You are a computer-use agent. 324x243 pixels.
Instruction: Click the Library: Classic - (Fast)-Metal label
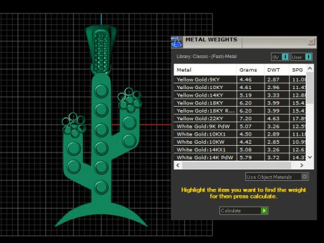pyautogui.click(x=207, y=56)
